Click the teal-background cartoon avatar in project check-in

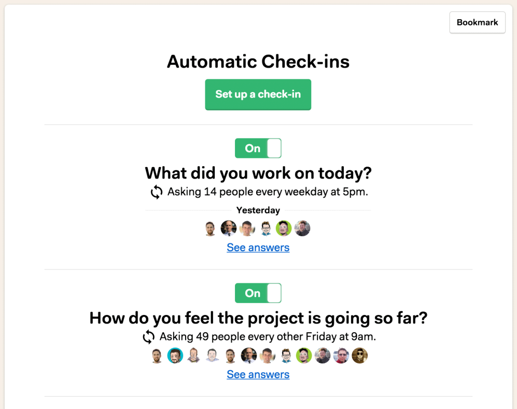pos(175,356)
